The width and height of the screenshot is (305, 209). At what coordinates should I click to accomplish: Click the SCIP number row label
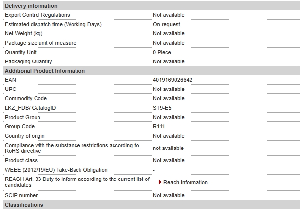(x=21, y=195)
